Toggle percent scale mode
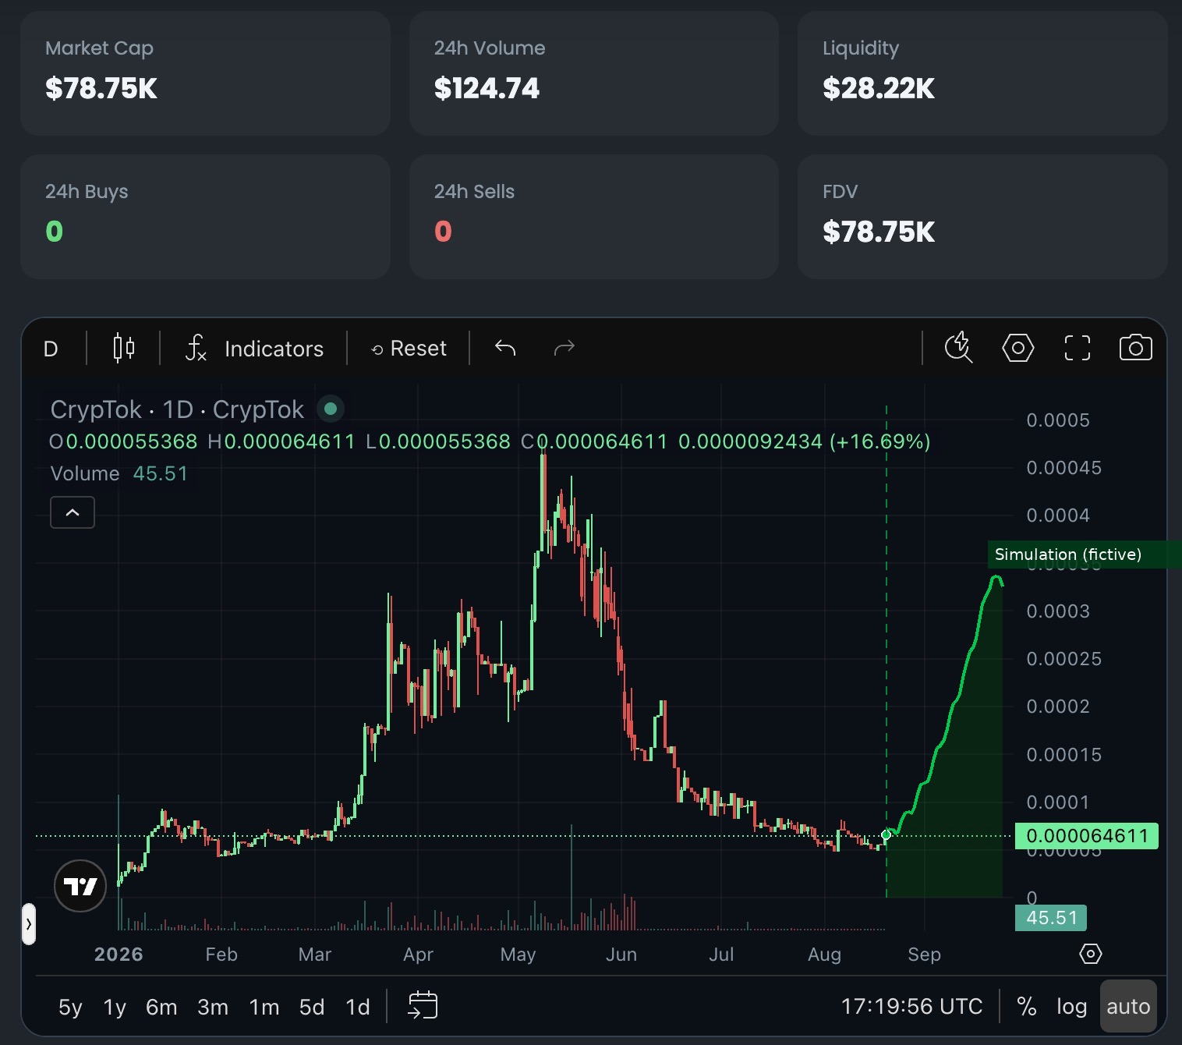Image resolution: width=1182 pixels, height=1045 pixels. point(1026,1007)
